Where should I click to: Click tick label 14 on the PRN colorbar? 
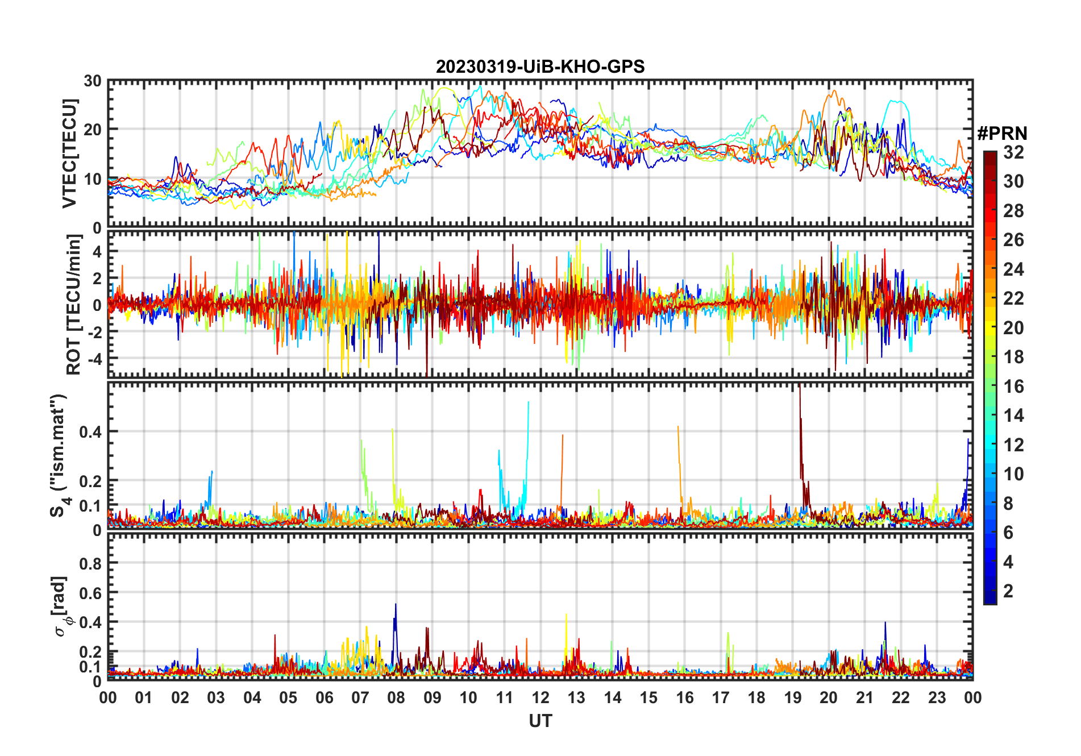coord(1013,416)
